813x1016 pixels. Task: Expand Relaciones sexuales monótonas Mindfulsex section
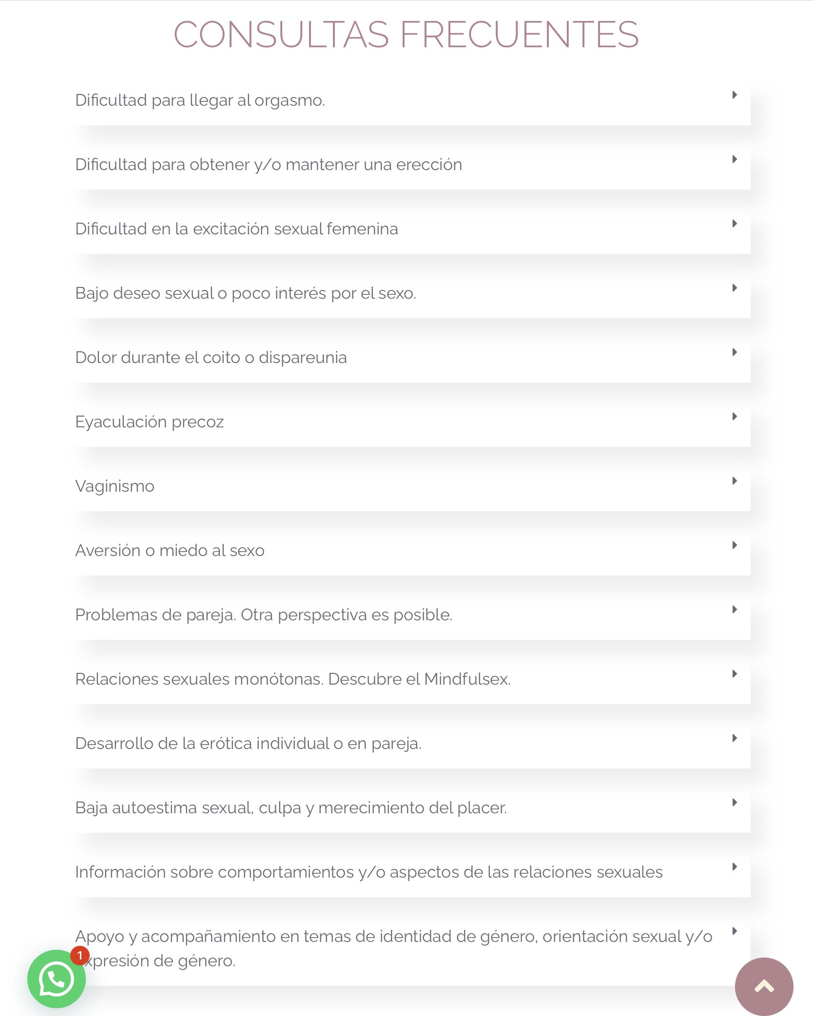(292, 679)
